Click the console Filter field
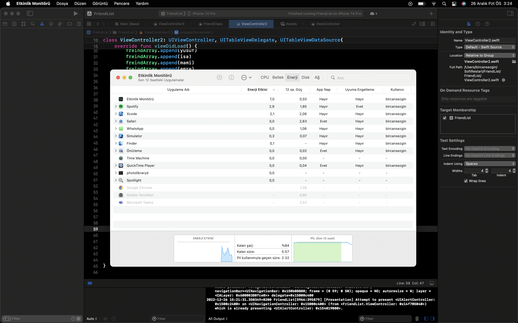518x323 pixels. click(385, 319)
